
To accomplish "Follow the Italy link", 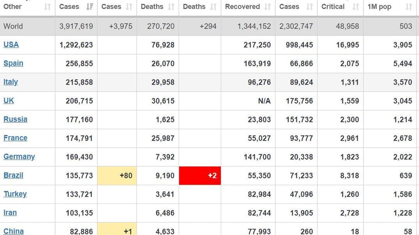I will [x=11, y=82].
